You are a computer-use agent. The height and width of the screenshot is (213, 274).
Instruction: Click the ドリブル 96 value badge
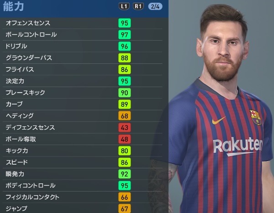click(124, 46)
